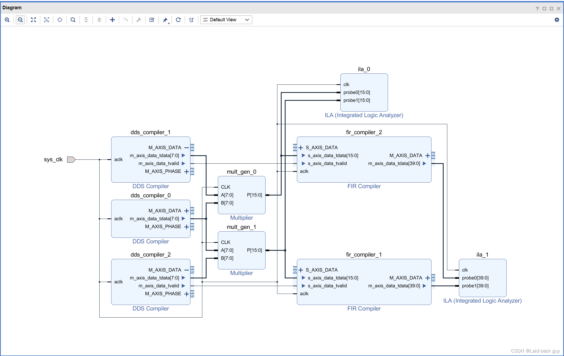This screenshot has height=356, width=564.
Task: Expand S_AXIS_DATA on fir_compiler_2
Action: [x=301, y=148]
